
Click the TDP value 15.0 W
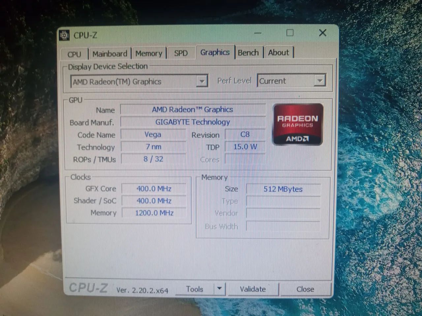[x=245, y=147]
